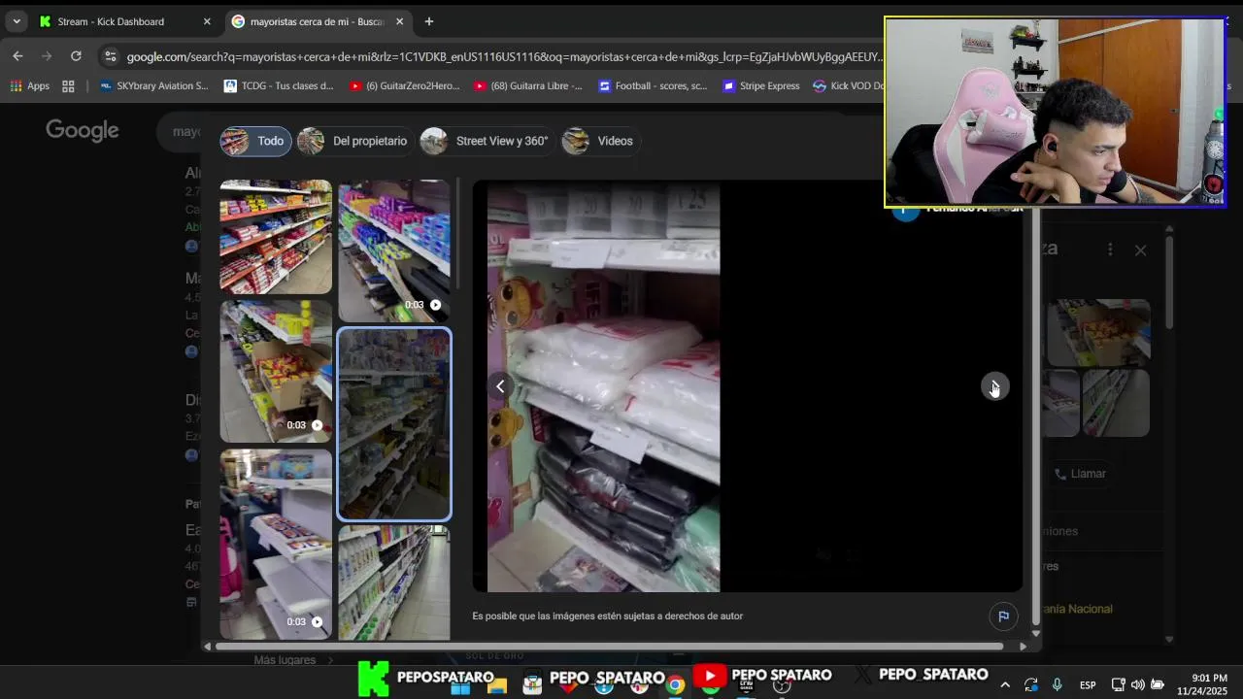Switch to the Videos filter
This screenshot has height=699, width=1243.
[x=600, y=141]
